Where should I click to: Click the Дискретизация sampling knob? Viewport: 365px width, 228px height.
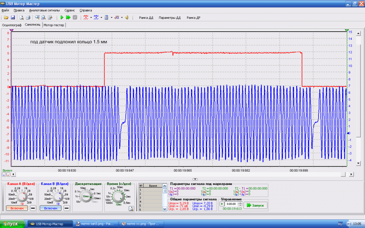click(x=86, y=196)
